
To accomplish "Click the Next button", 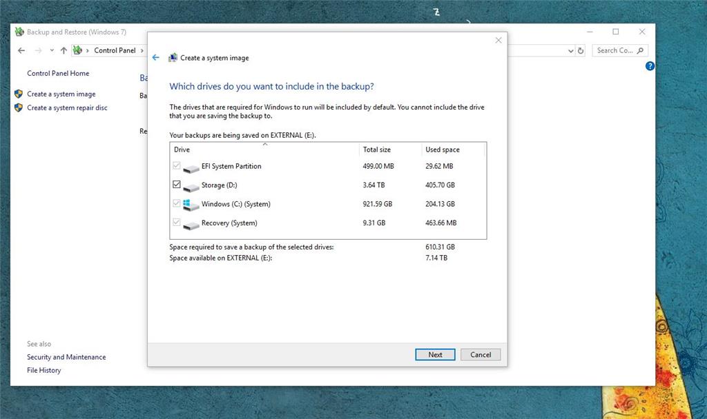I will (435, 355).
